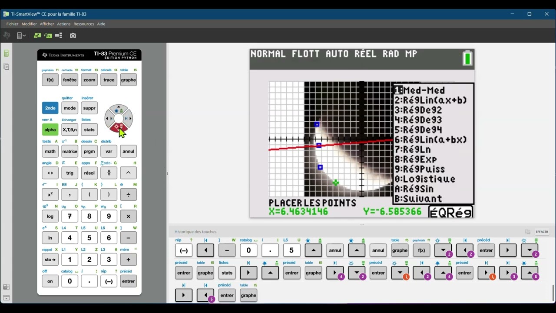Select 1:Med-Med on the calculator screen

(x=420, y=90)
